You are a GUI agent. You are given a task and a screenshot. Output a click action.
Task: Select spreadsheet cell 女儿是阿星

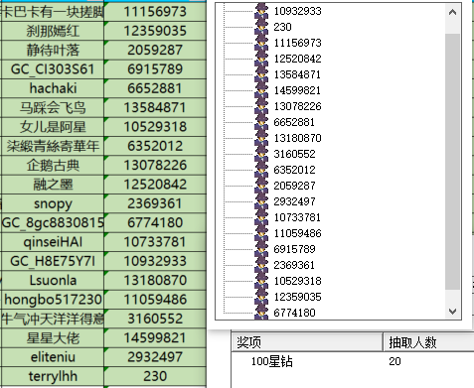point(53,127)
